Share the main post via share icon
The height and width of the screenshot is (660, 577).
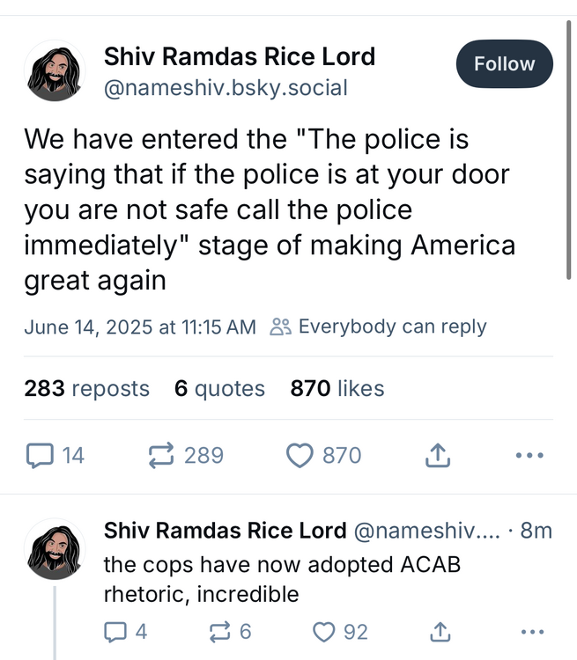point(436,455)
